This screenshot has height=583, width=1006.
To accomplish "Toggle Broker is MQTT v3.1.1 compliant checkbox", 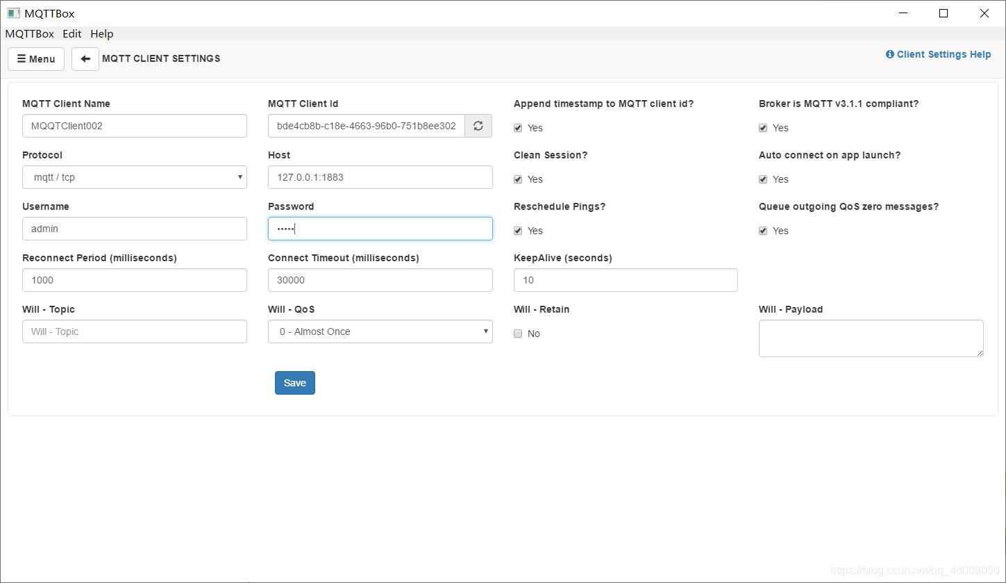I will point(763,128).
